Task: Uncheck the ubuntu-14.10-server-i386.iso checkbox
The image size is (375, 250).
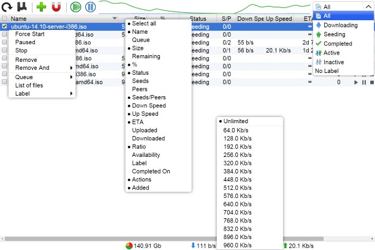Action: [5, 27]
